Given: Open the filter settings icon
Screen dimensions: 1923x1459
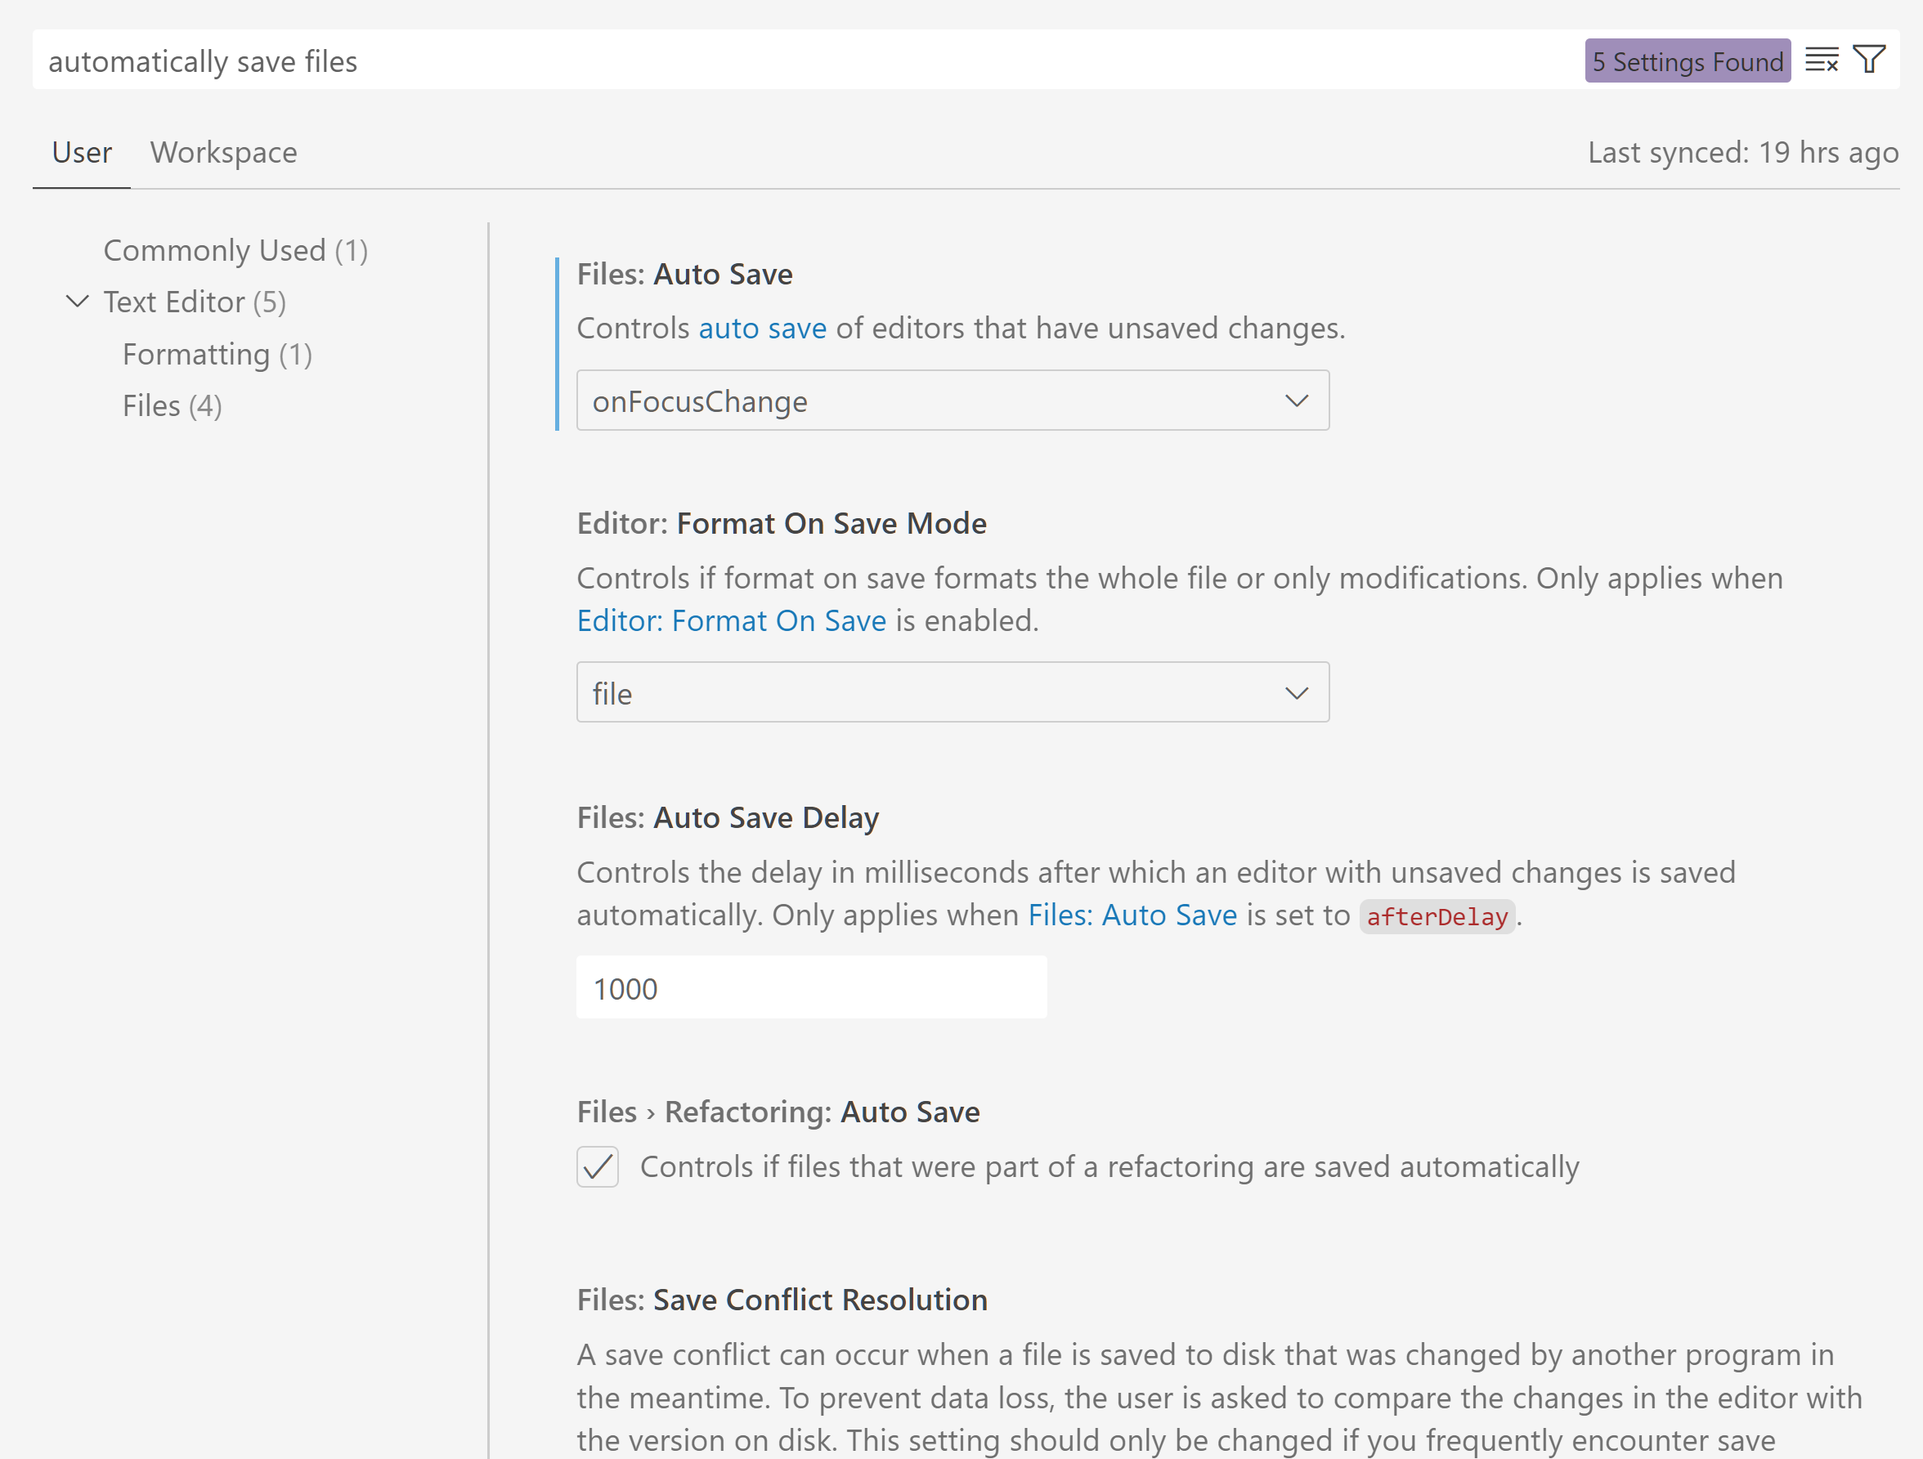Looking at the screenshot, I should (x=1871, y=59).
